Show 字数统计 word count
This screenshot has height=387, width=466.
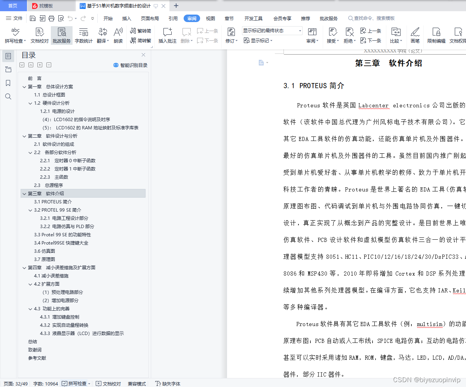(x=84, y=36)
